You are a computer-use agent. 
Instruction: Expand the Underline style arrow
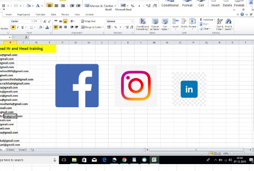(x=26, y=27)
